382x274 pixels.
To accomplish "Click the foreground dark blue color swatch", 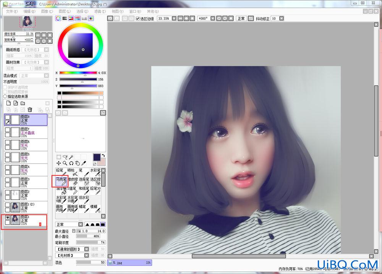I will pos(97,157).
